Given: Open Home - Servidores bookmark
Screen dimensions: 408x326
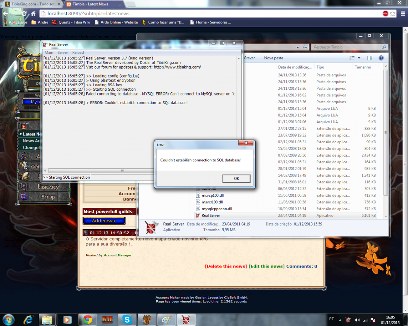Looking at the screenshot, I should point(210,22).
